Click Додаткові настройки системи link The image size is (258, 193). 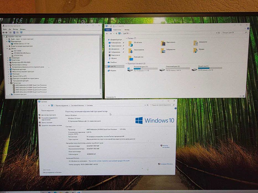pyautogui.click(x=52, y=125)
